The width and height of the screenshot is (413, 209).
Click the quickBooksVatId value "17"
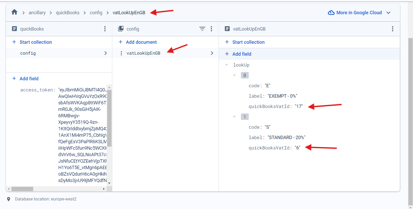click(299, 106)
